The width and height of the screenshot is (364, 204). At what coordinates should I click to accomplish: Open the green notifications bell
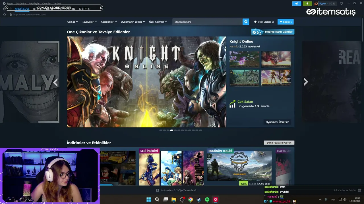307,4
